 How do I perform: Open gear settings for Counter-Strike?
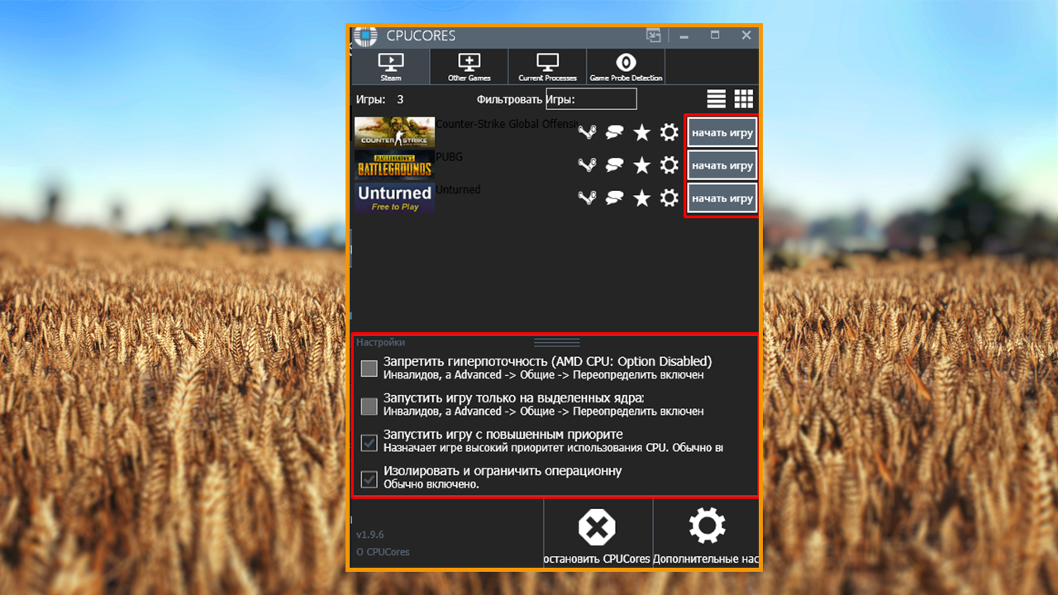669,132
